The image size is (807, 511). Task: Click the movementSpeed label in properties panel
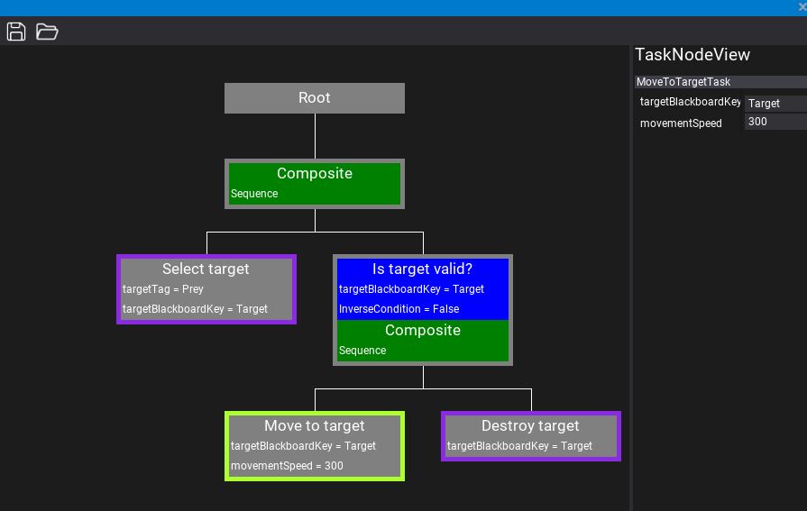(681, 123)
